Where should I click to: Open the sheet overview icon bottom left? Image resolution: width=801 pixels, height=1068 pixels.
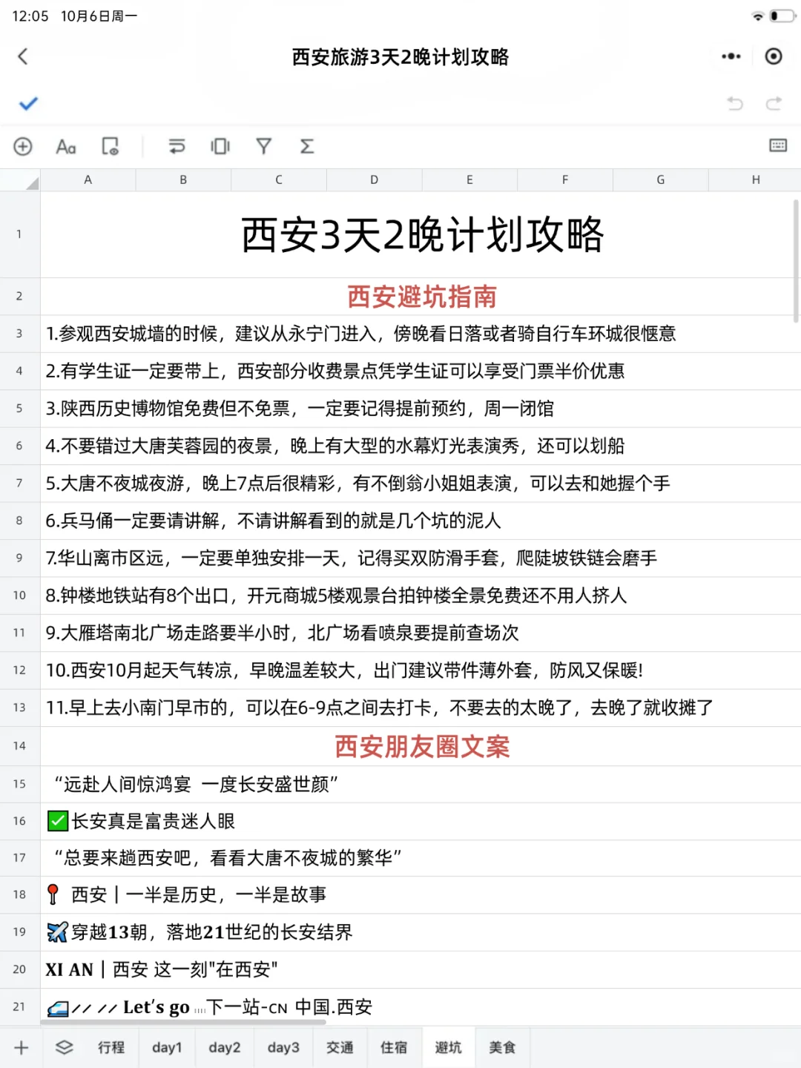coord(64,1047)
